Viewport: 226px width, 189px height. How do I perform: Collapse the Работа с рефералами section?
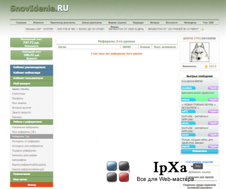point(32,122)
